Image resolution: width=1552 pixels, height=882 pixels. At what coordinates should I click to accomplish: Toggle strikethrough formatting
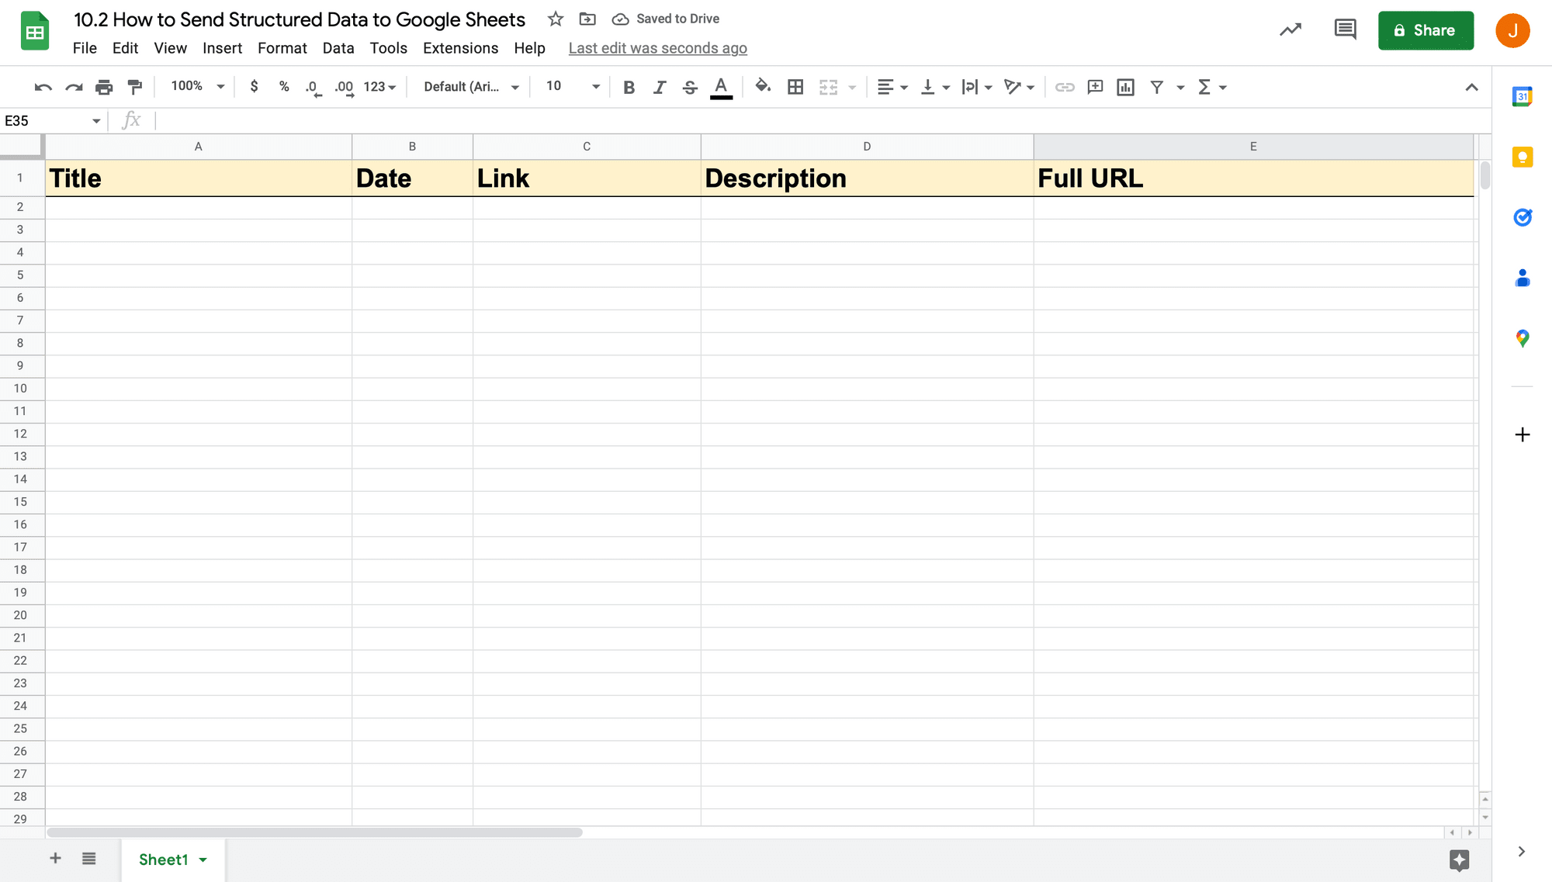[x=690, y=87]
